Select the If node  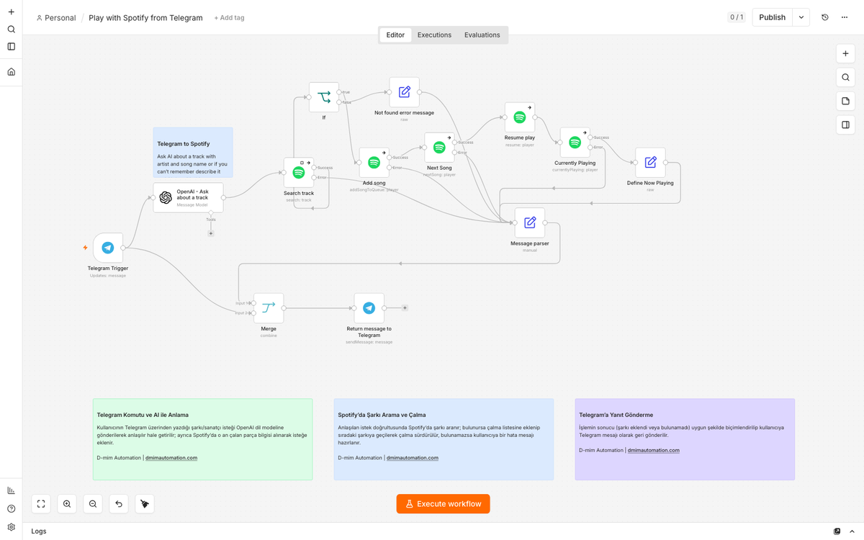tap(324, 97)
